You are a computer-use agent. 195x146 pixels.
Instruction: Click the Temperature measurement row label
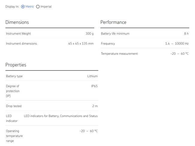tap(119, 54)
